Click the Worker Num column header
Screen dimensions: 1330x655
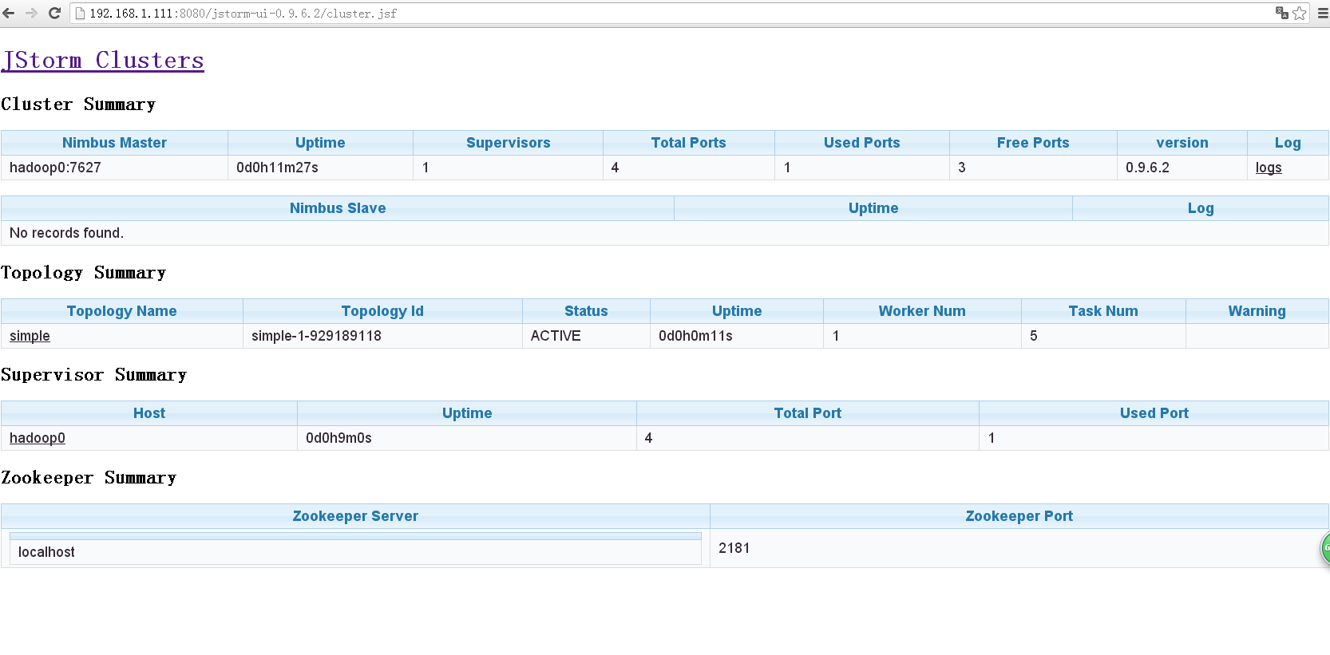pos(922,311)
